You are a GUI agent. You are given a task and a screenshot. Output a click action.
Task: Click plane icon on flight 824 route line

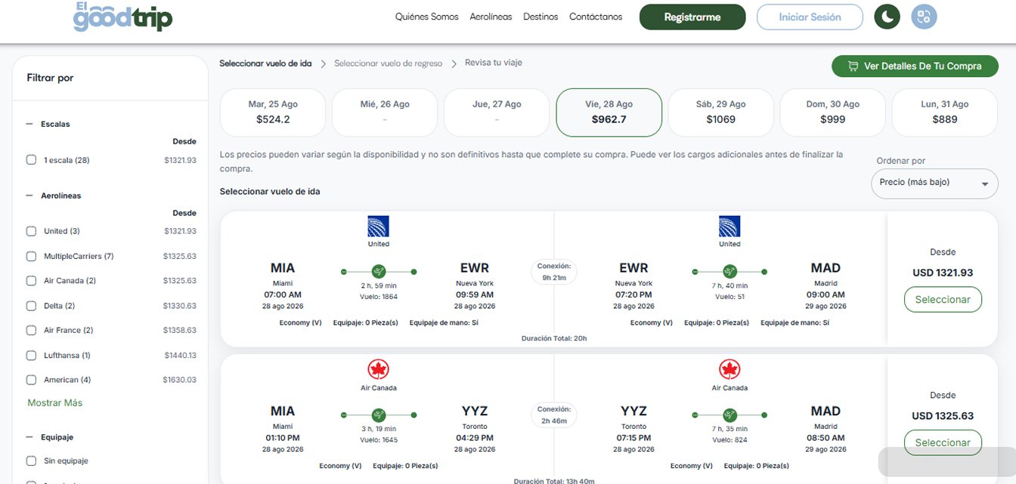[x=729, y=415]
